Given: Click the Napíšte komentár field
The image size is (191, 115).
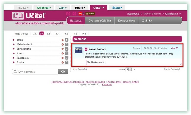Looking at the screenshot, I should 134,62.
